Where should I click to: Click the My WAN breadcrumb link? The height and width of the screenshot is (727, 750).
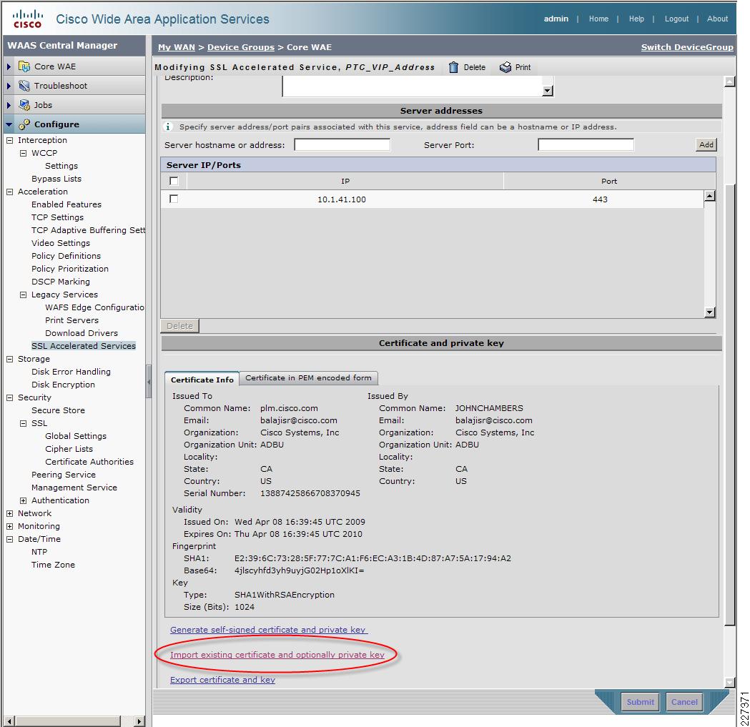point(177,47)
